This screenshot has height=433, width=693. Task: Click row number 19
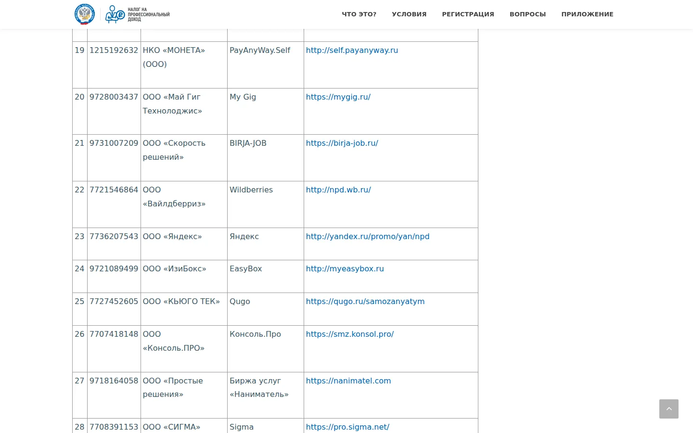coord(79,50)
